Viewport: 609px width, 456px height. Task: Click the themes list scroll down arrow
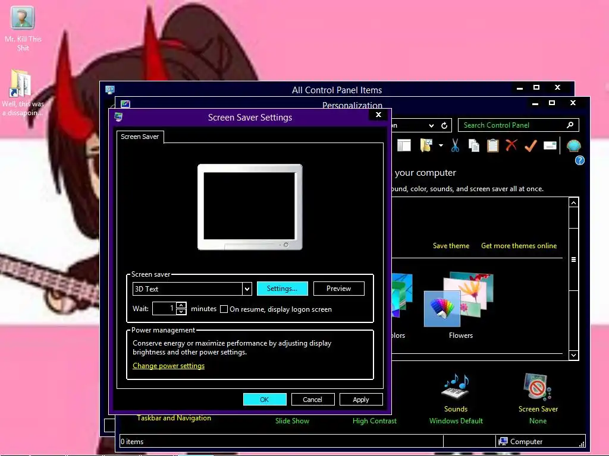[574, 355]
